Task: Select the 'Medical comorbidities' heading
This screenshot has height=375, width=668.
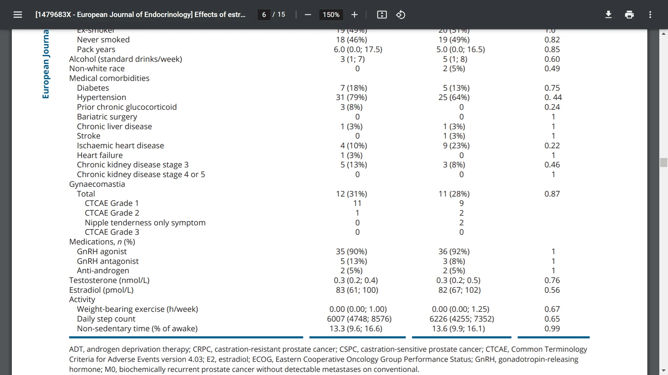Action: click(x=109, y=78)
